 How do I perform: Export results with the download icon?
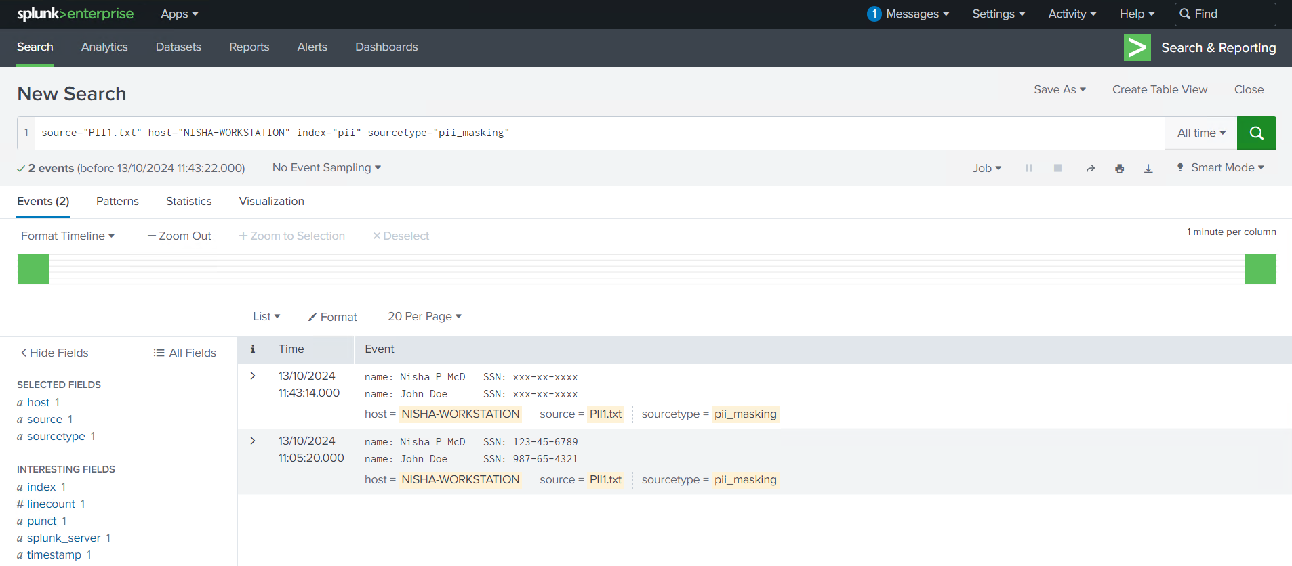[1148, 168]
